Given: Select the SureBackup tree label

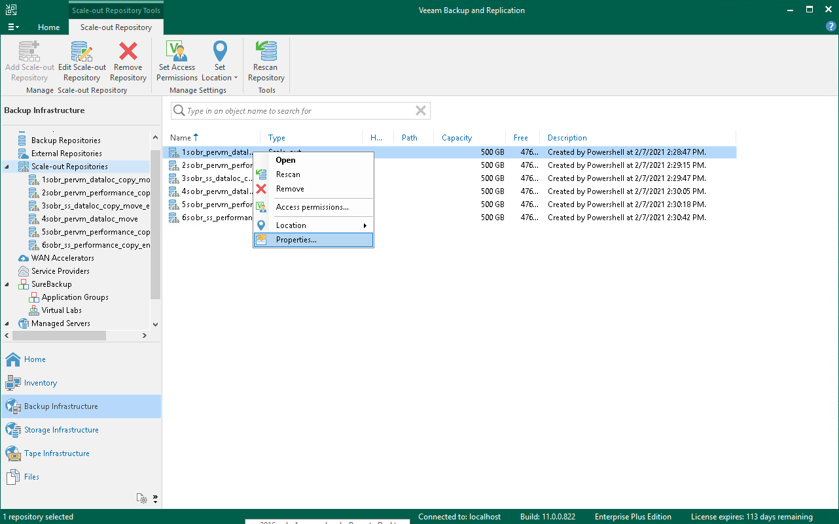Looking at the screenshot, I should tap(52, 284).
